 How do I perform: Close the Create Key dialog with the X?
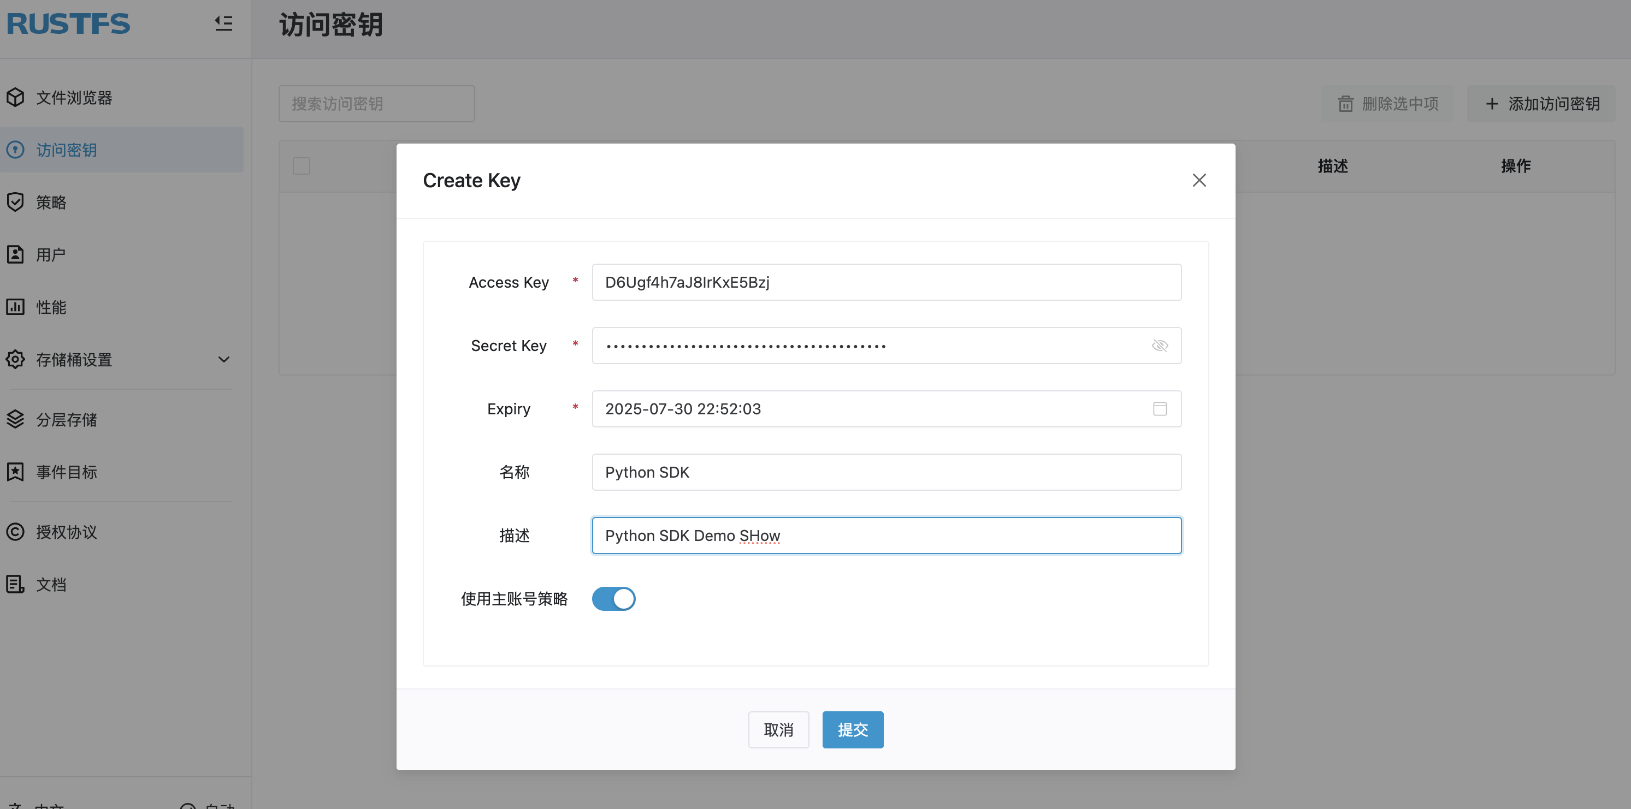click(x=1198, y=181)
